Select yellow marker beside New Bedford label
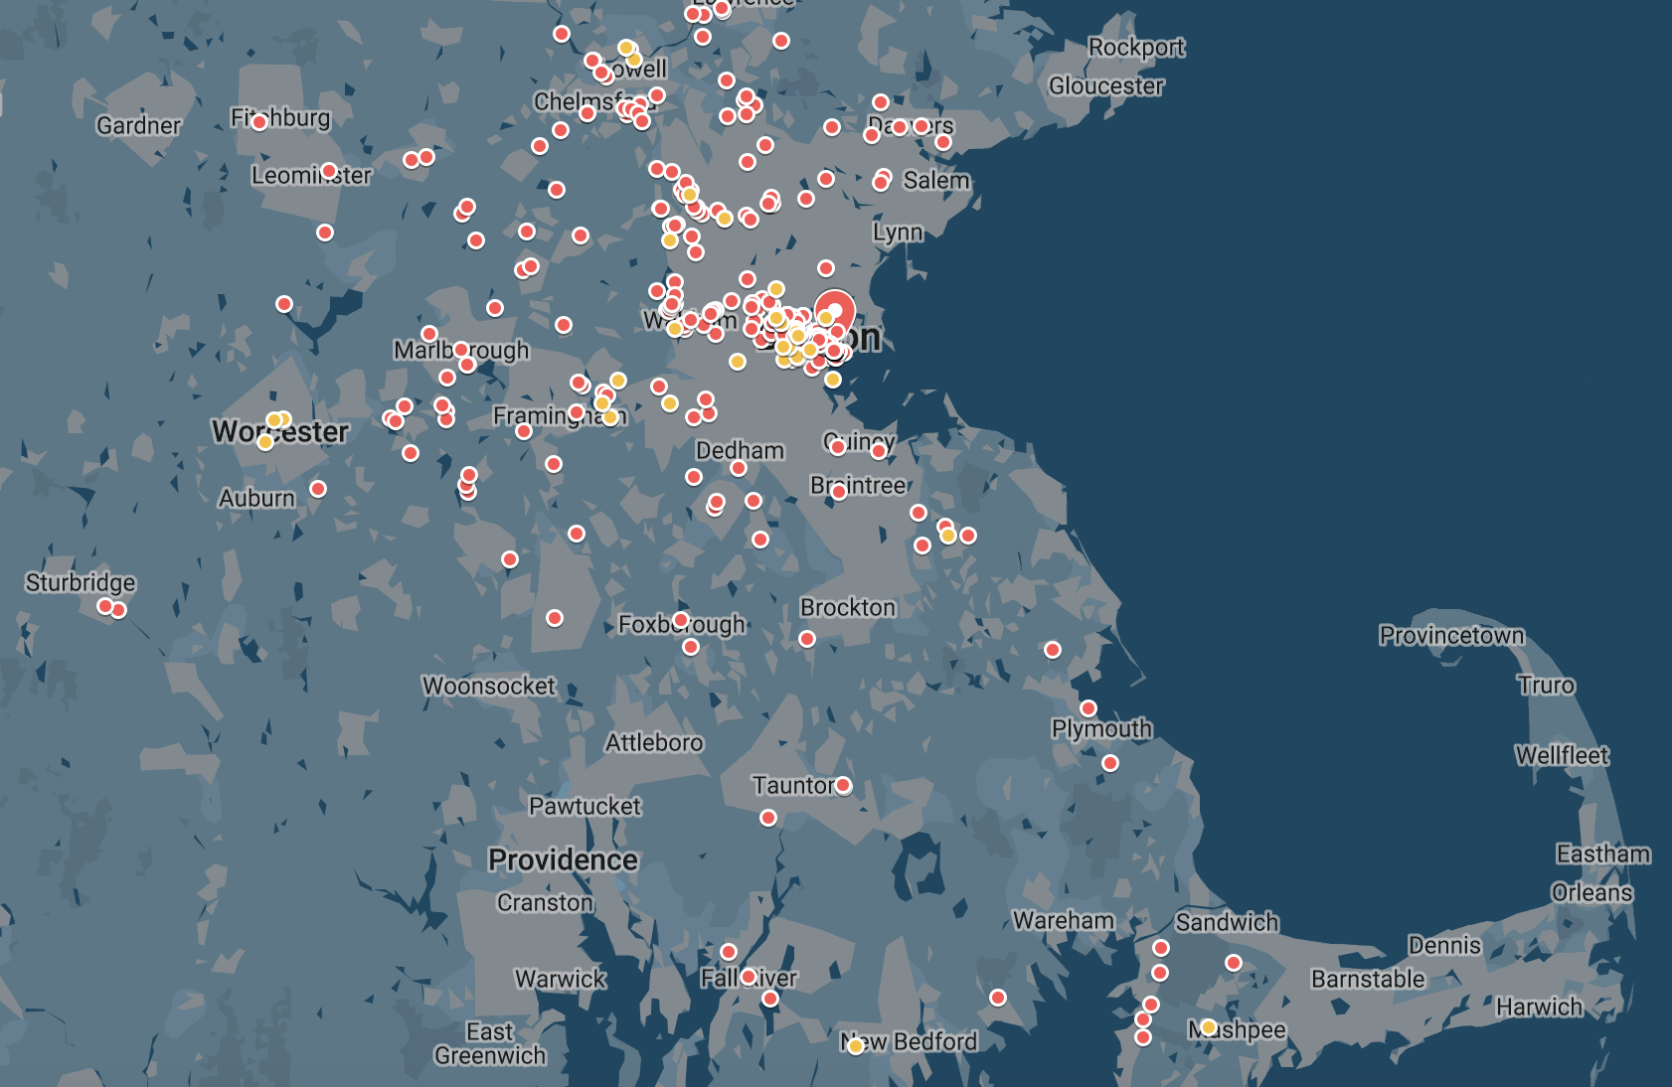 click(x=855, y=1046)
